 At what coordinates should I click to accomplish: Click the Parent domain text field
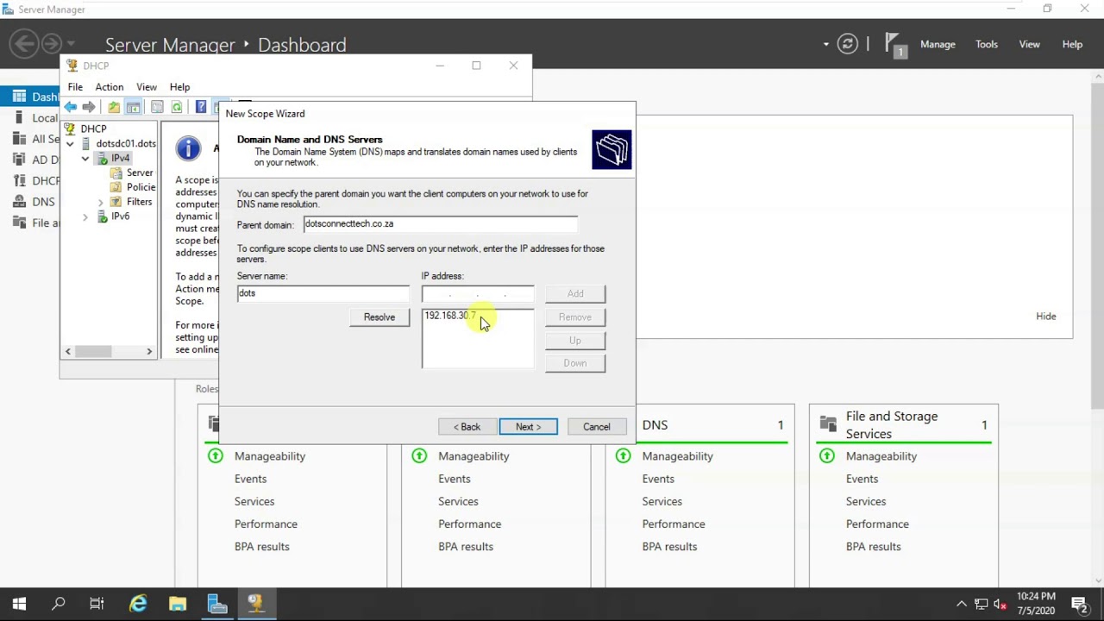440,224
